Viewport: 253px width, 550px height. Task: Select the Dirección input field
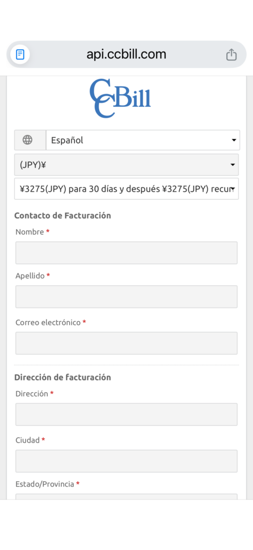[126, 414]
